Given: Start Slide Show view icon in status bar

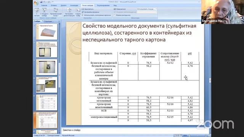Looking at the screenshot, I should 181,135.
